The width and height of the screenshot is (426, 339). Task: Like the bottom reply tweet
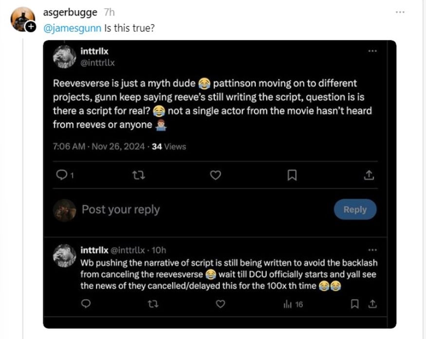(x=220, y=304)
